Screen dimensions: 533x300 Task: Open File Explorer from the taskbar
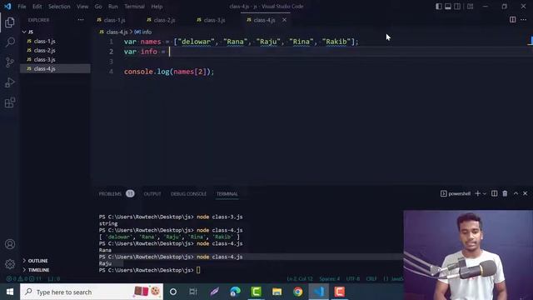[277, 292]
